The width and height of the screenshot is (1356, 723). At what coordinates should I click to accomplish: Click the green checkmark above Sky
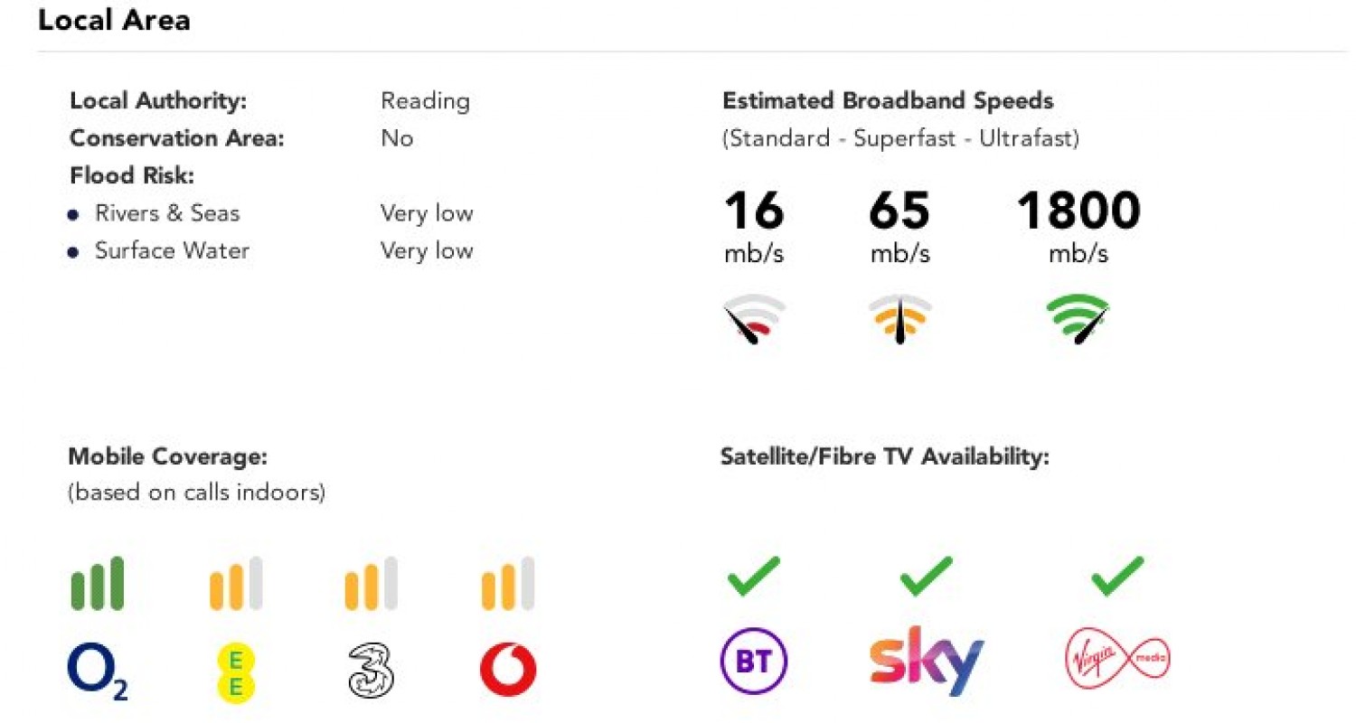pyautogui.click(x=927, y=577)
